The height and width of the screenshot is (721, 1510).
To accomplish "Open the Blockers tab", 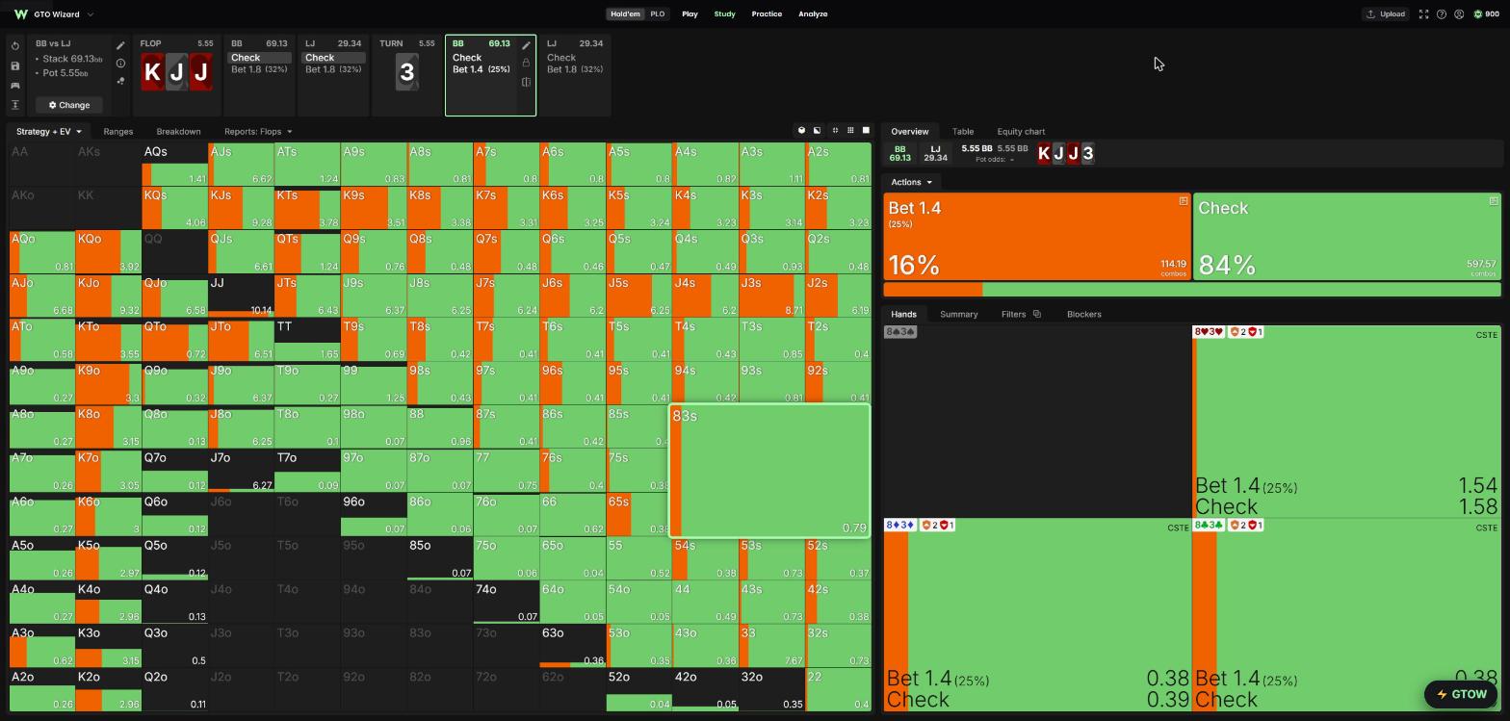I will 1084,314.
